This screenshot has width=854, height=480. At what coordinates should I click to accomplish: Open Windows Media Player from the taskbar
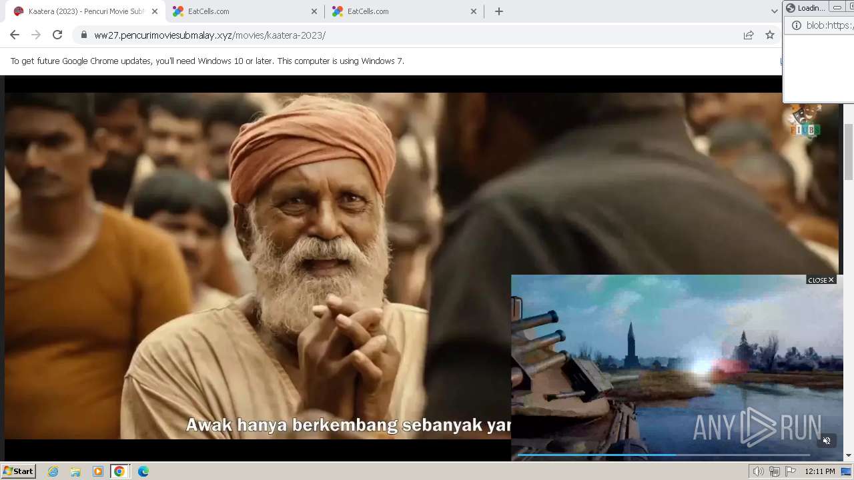point(98,471)
